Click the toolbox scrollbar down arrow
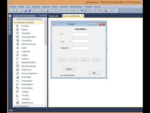150x113 pixels. pyautogui.click(x=46, y=106)
